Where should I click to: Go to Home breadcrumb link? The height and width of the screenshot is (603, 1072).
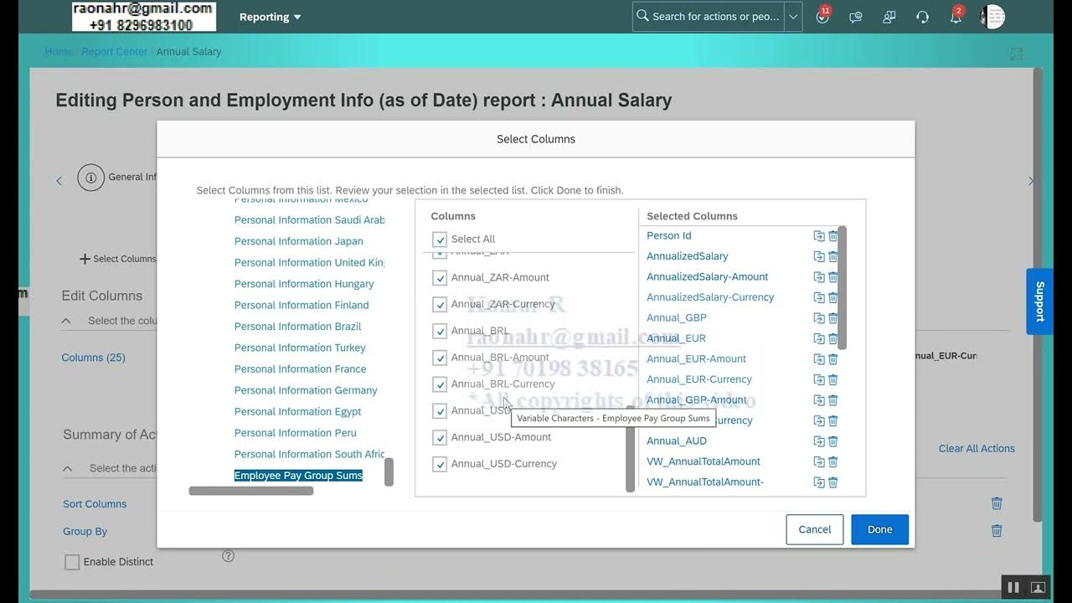(59, 52)
